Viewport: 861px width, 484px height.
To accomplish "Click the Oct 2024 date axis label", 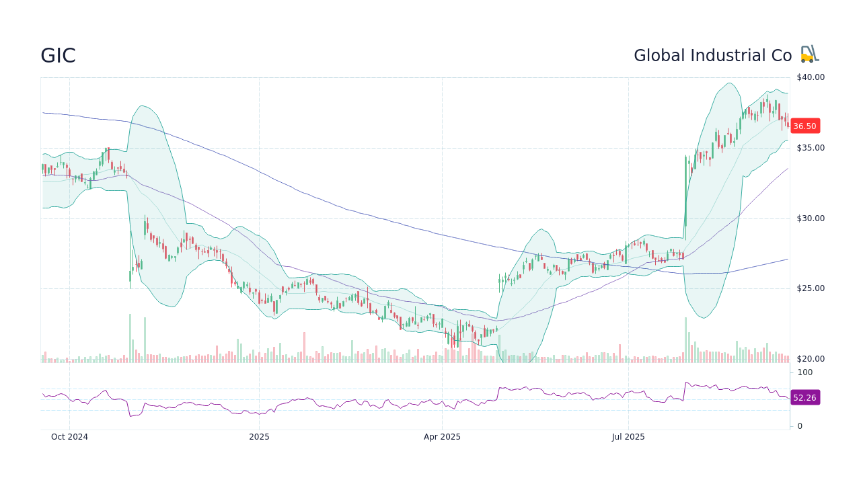I will tap(69, 437).
